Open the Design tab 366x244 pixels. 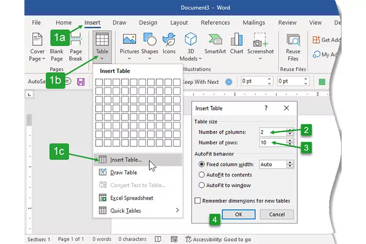pyautogui.click(x=148, y=22)
